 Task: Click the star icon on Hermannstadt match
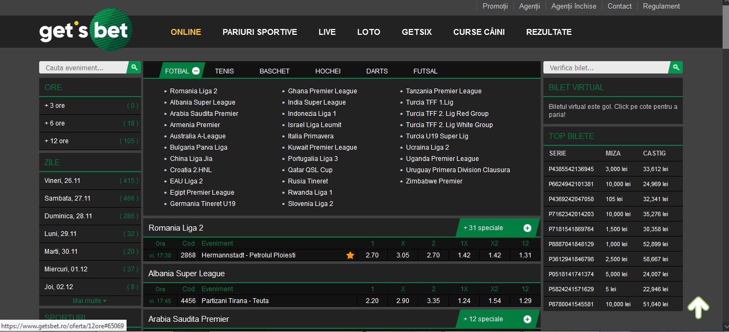tap(350, 255)
